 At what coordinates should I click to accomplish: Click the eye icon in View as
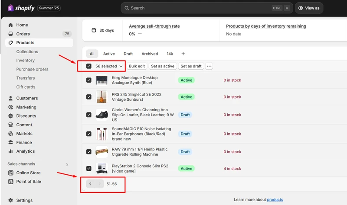(301, 8)
